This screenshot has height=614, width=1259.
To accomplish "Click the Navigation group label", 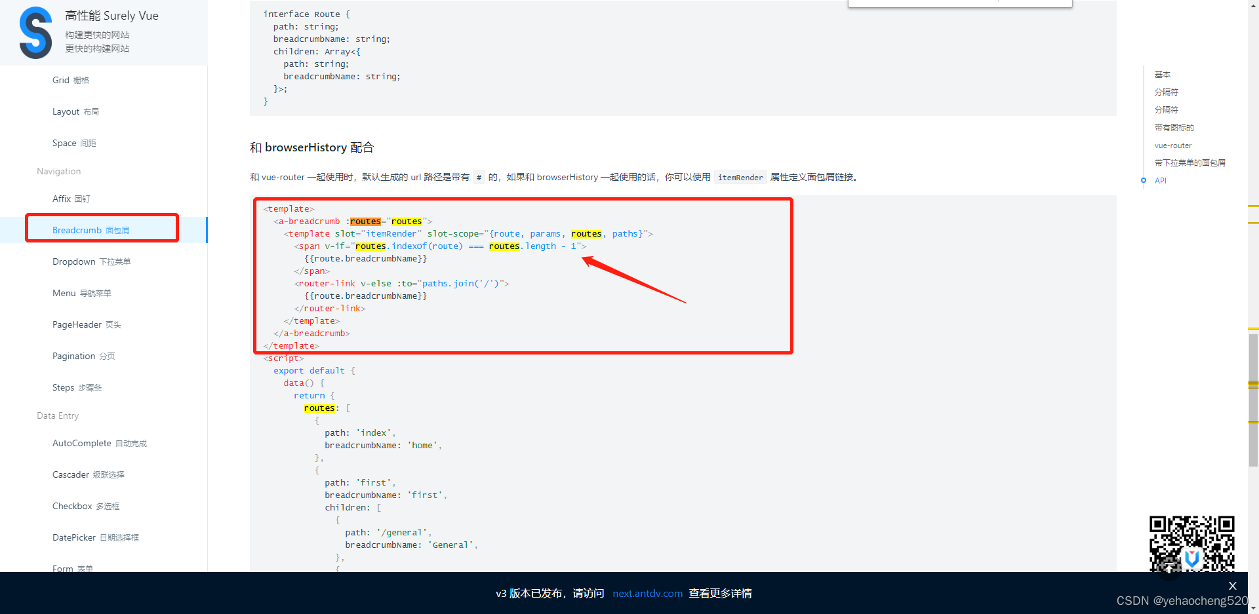I will click(x=58, y=171).
